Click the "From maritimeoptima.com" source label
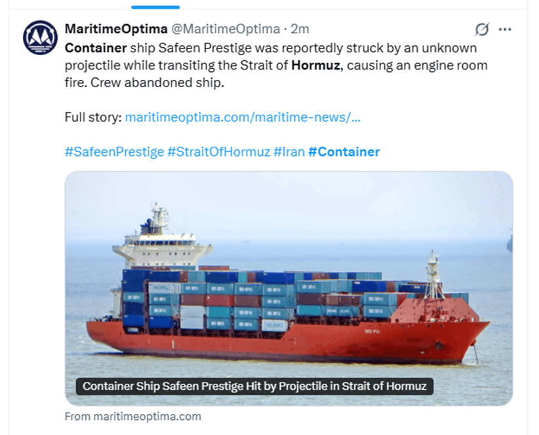This screenshot has height=435, width=539. [x=133, y=416]
